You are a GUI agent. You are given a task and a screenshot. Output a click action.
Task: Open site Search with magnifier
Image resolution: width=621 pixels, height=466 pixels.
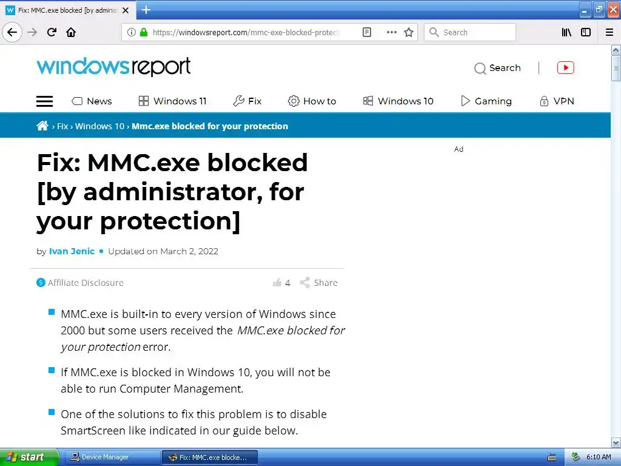pyautogui.click(x=497, y=68)
